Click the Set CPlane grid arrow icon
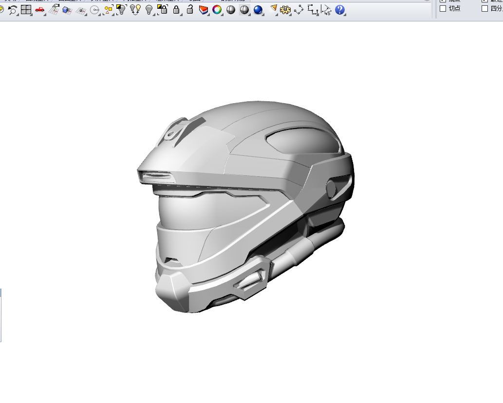Screen dimensions: 503x403 (x=54, y=10)
